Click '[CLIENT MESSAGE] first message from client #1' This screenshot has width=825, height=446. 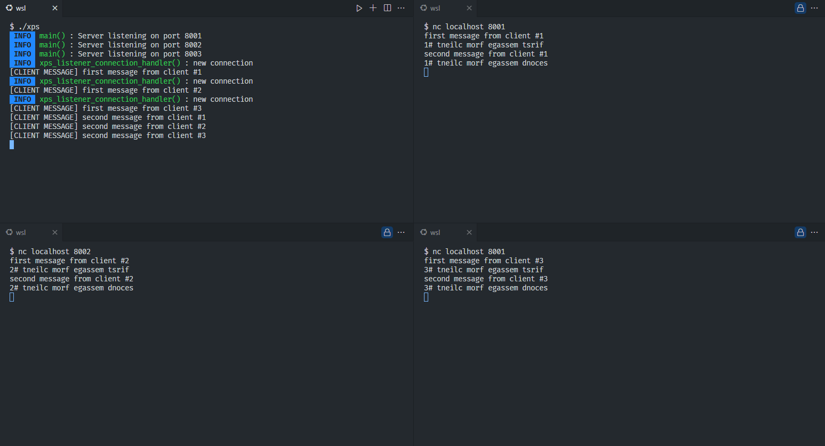106,72
